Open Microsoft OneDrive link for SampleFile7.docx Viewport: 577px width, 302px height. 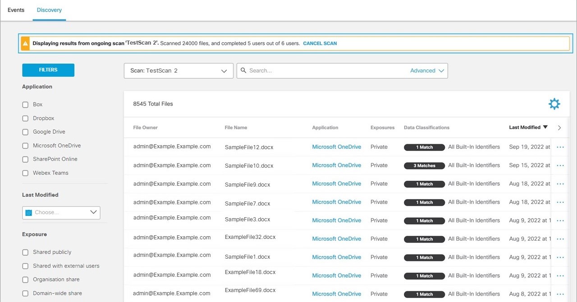[337, 202]
